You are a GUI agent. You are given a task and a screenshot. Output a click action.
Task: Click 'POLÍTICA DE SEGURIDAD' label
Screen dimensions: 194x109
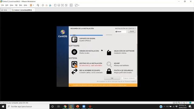pos(123,70)
